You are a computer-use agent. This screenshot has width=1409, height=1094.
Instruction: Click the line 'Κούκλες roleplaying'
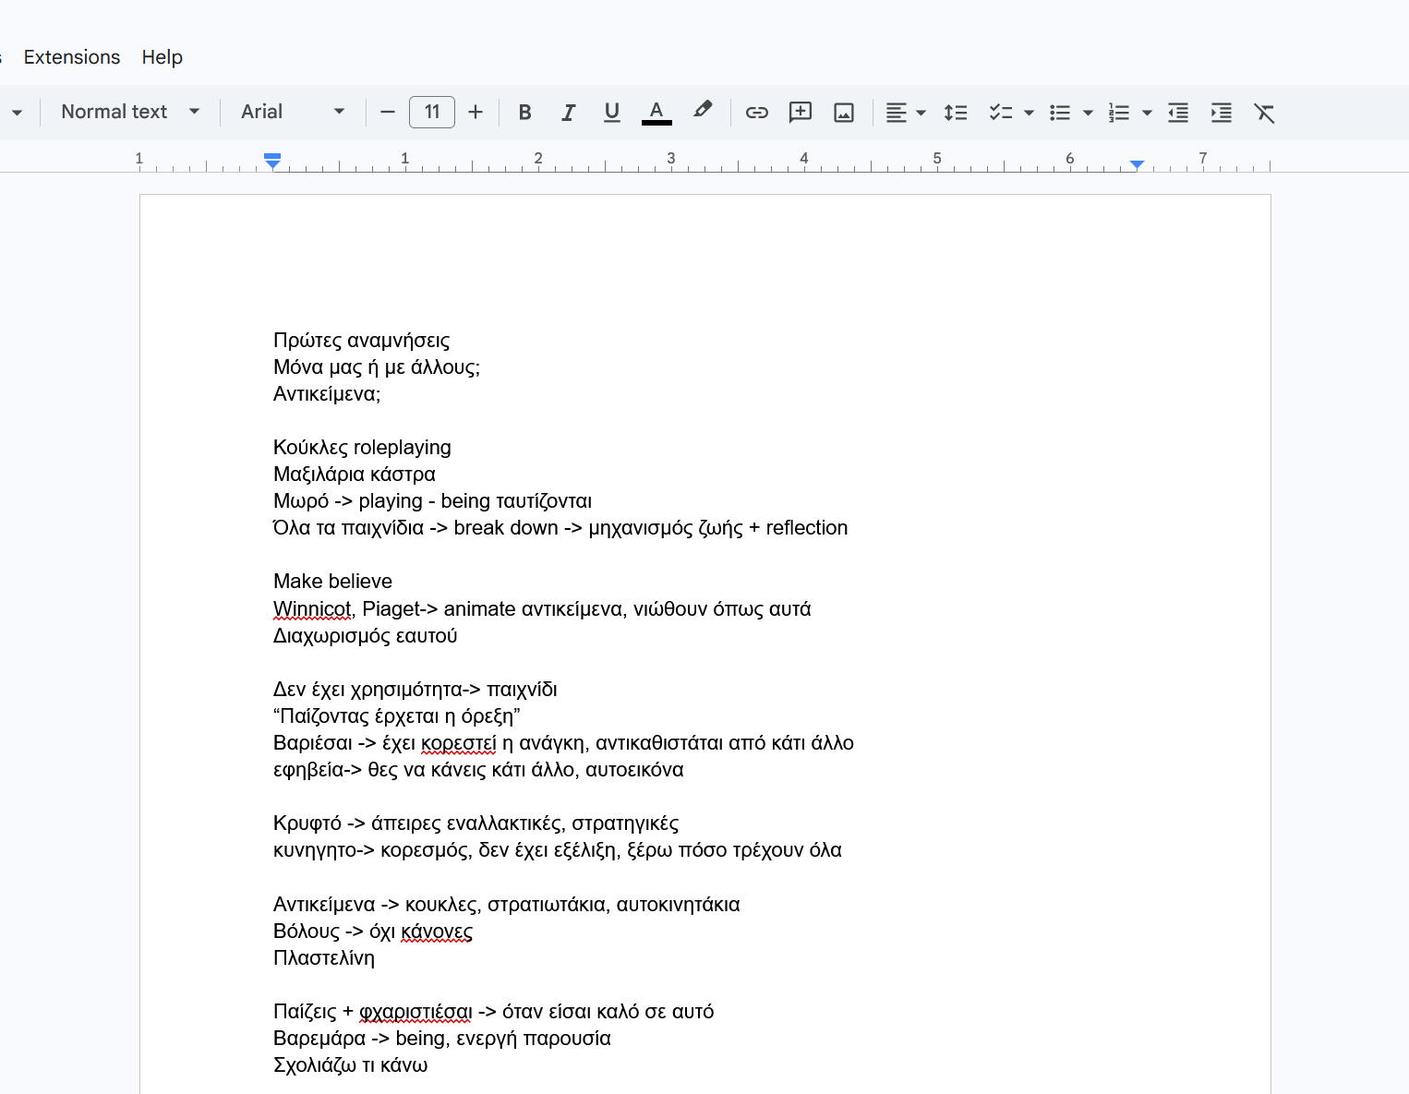363,448
